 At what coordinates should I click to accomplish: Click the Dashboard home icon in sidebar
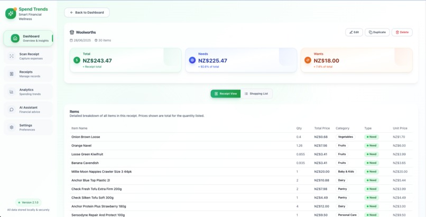tap(15, 38)
